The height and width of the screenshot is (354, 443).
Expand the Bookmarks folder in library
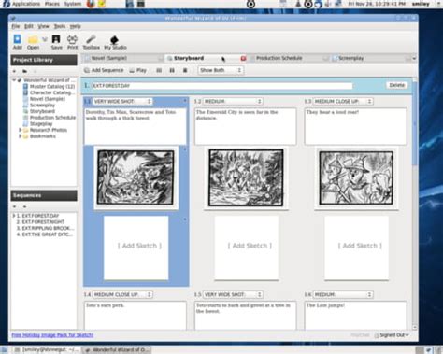click(x=21, y=136)
